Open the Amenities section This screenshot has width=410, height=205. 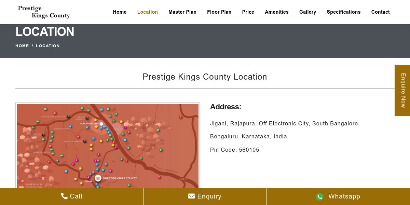(x=276, y=12)
